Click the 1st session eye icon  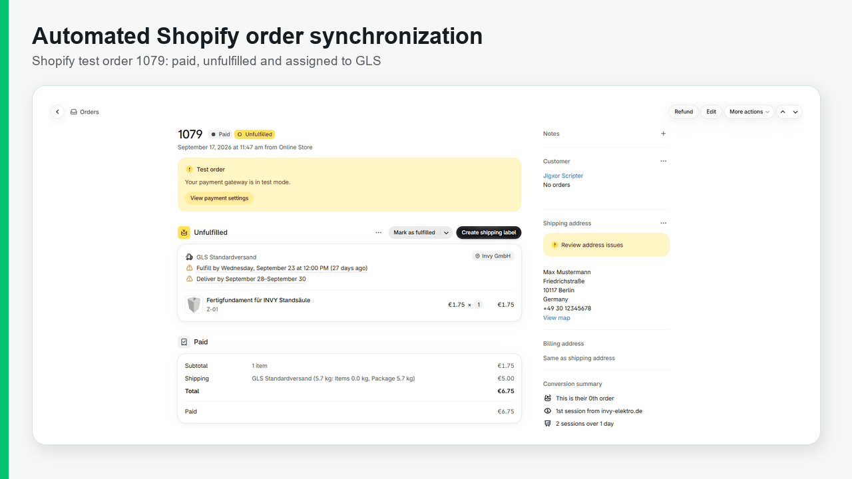point(548,411)
